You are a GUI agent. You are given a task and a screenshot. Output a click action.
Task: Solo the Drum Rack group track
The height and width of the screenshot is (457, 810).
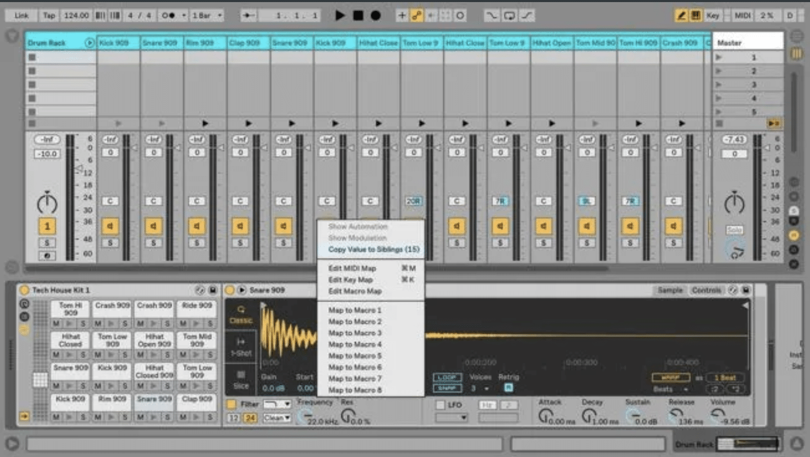tap(47, 243)
